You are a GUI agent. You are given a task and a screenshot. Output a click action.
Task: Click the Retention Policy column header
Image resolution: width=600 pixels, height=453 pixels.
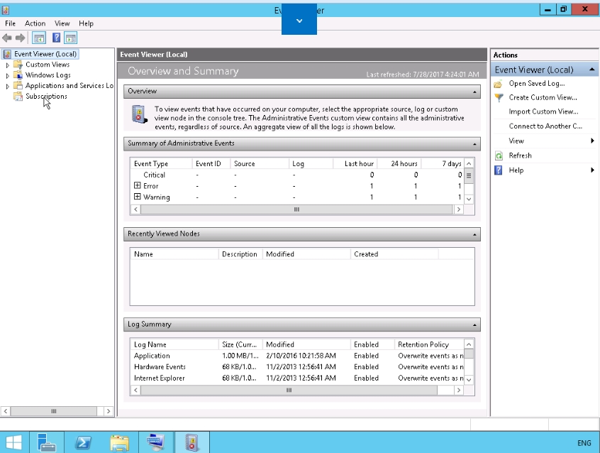point(429,344)
